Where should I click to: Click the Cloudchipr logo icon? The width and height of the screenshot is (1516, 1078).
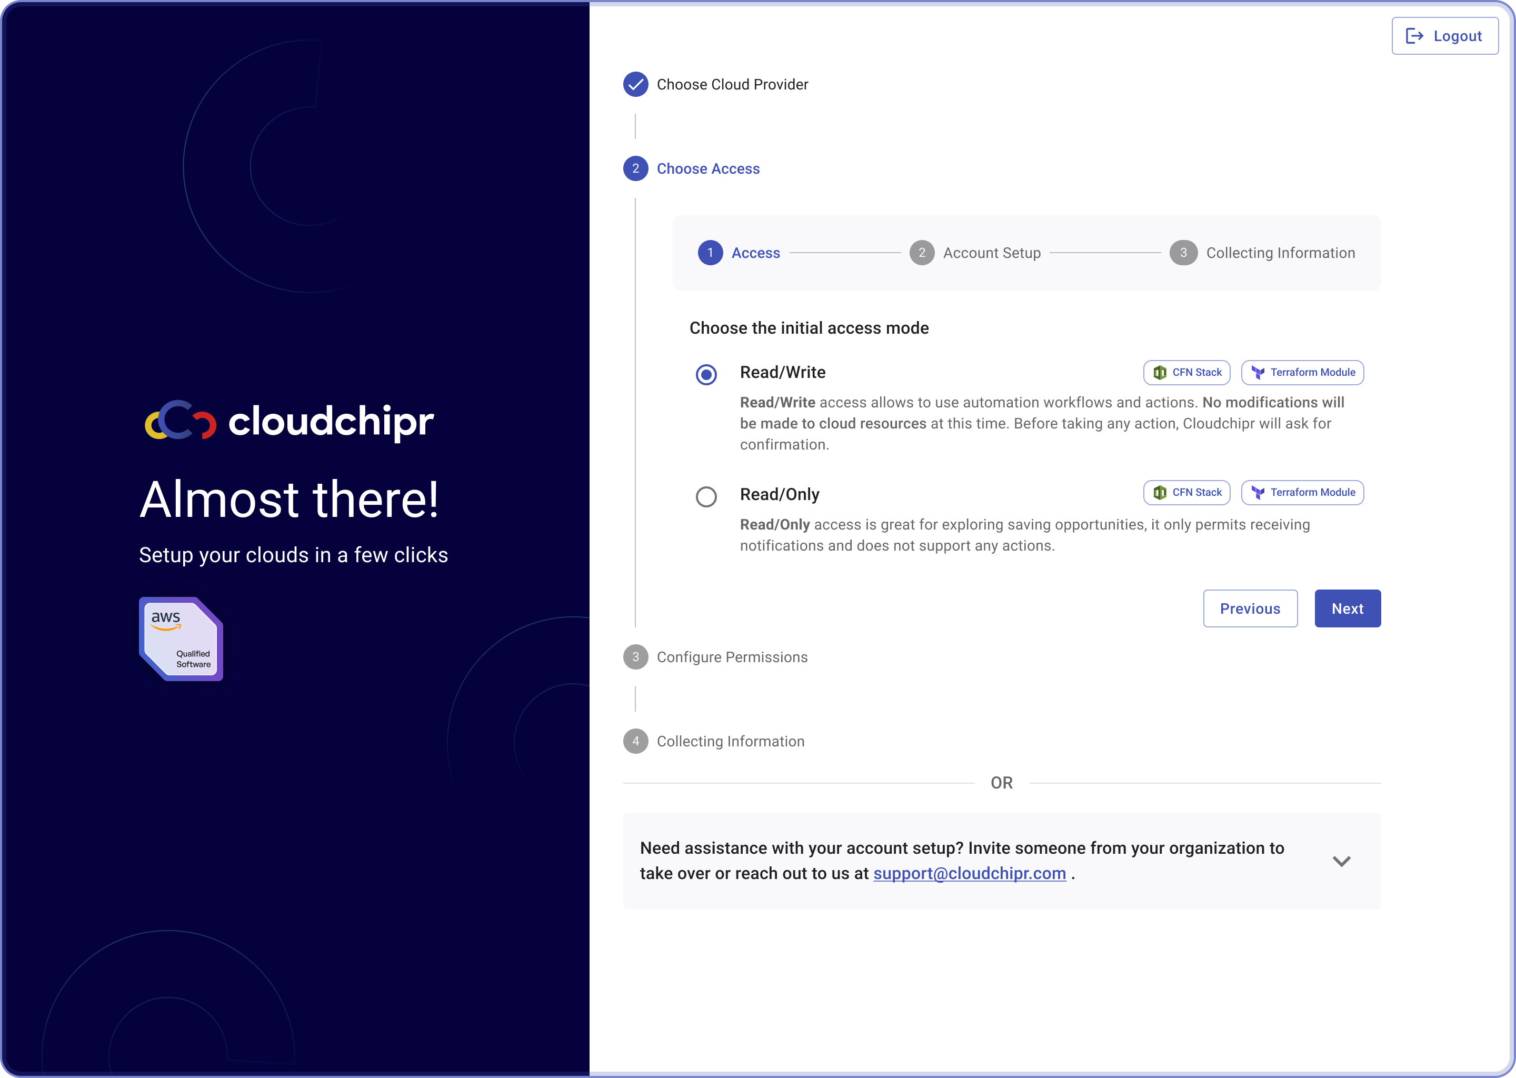(181, 420)
